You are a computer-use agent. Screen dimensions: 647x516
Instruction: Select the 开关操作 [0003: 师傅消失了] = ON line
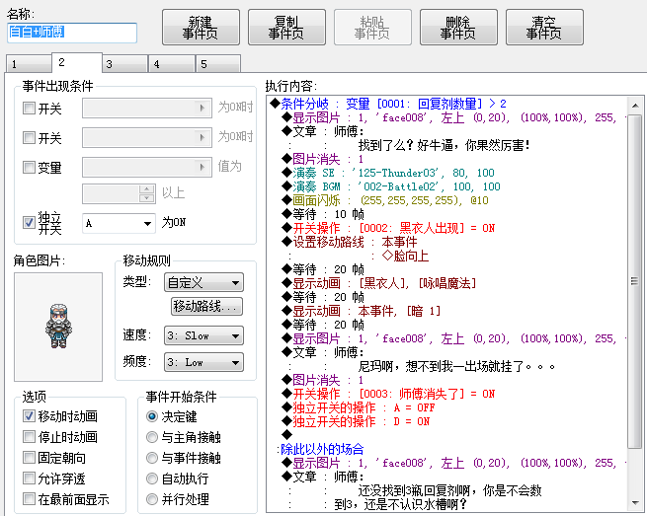pyautogui.click(x=388, y=394)
